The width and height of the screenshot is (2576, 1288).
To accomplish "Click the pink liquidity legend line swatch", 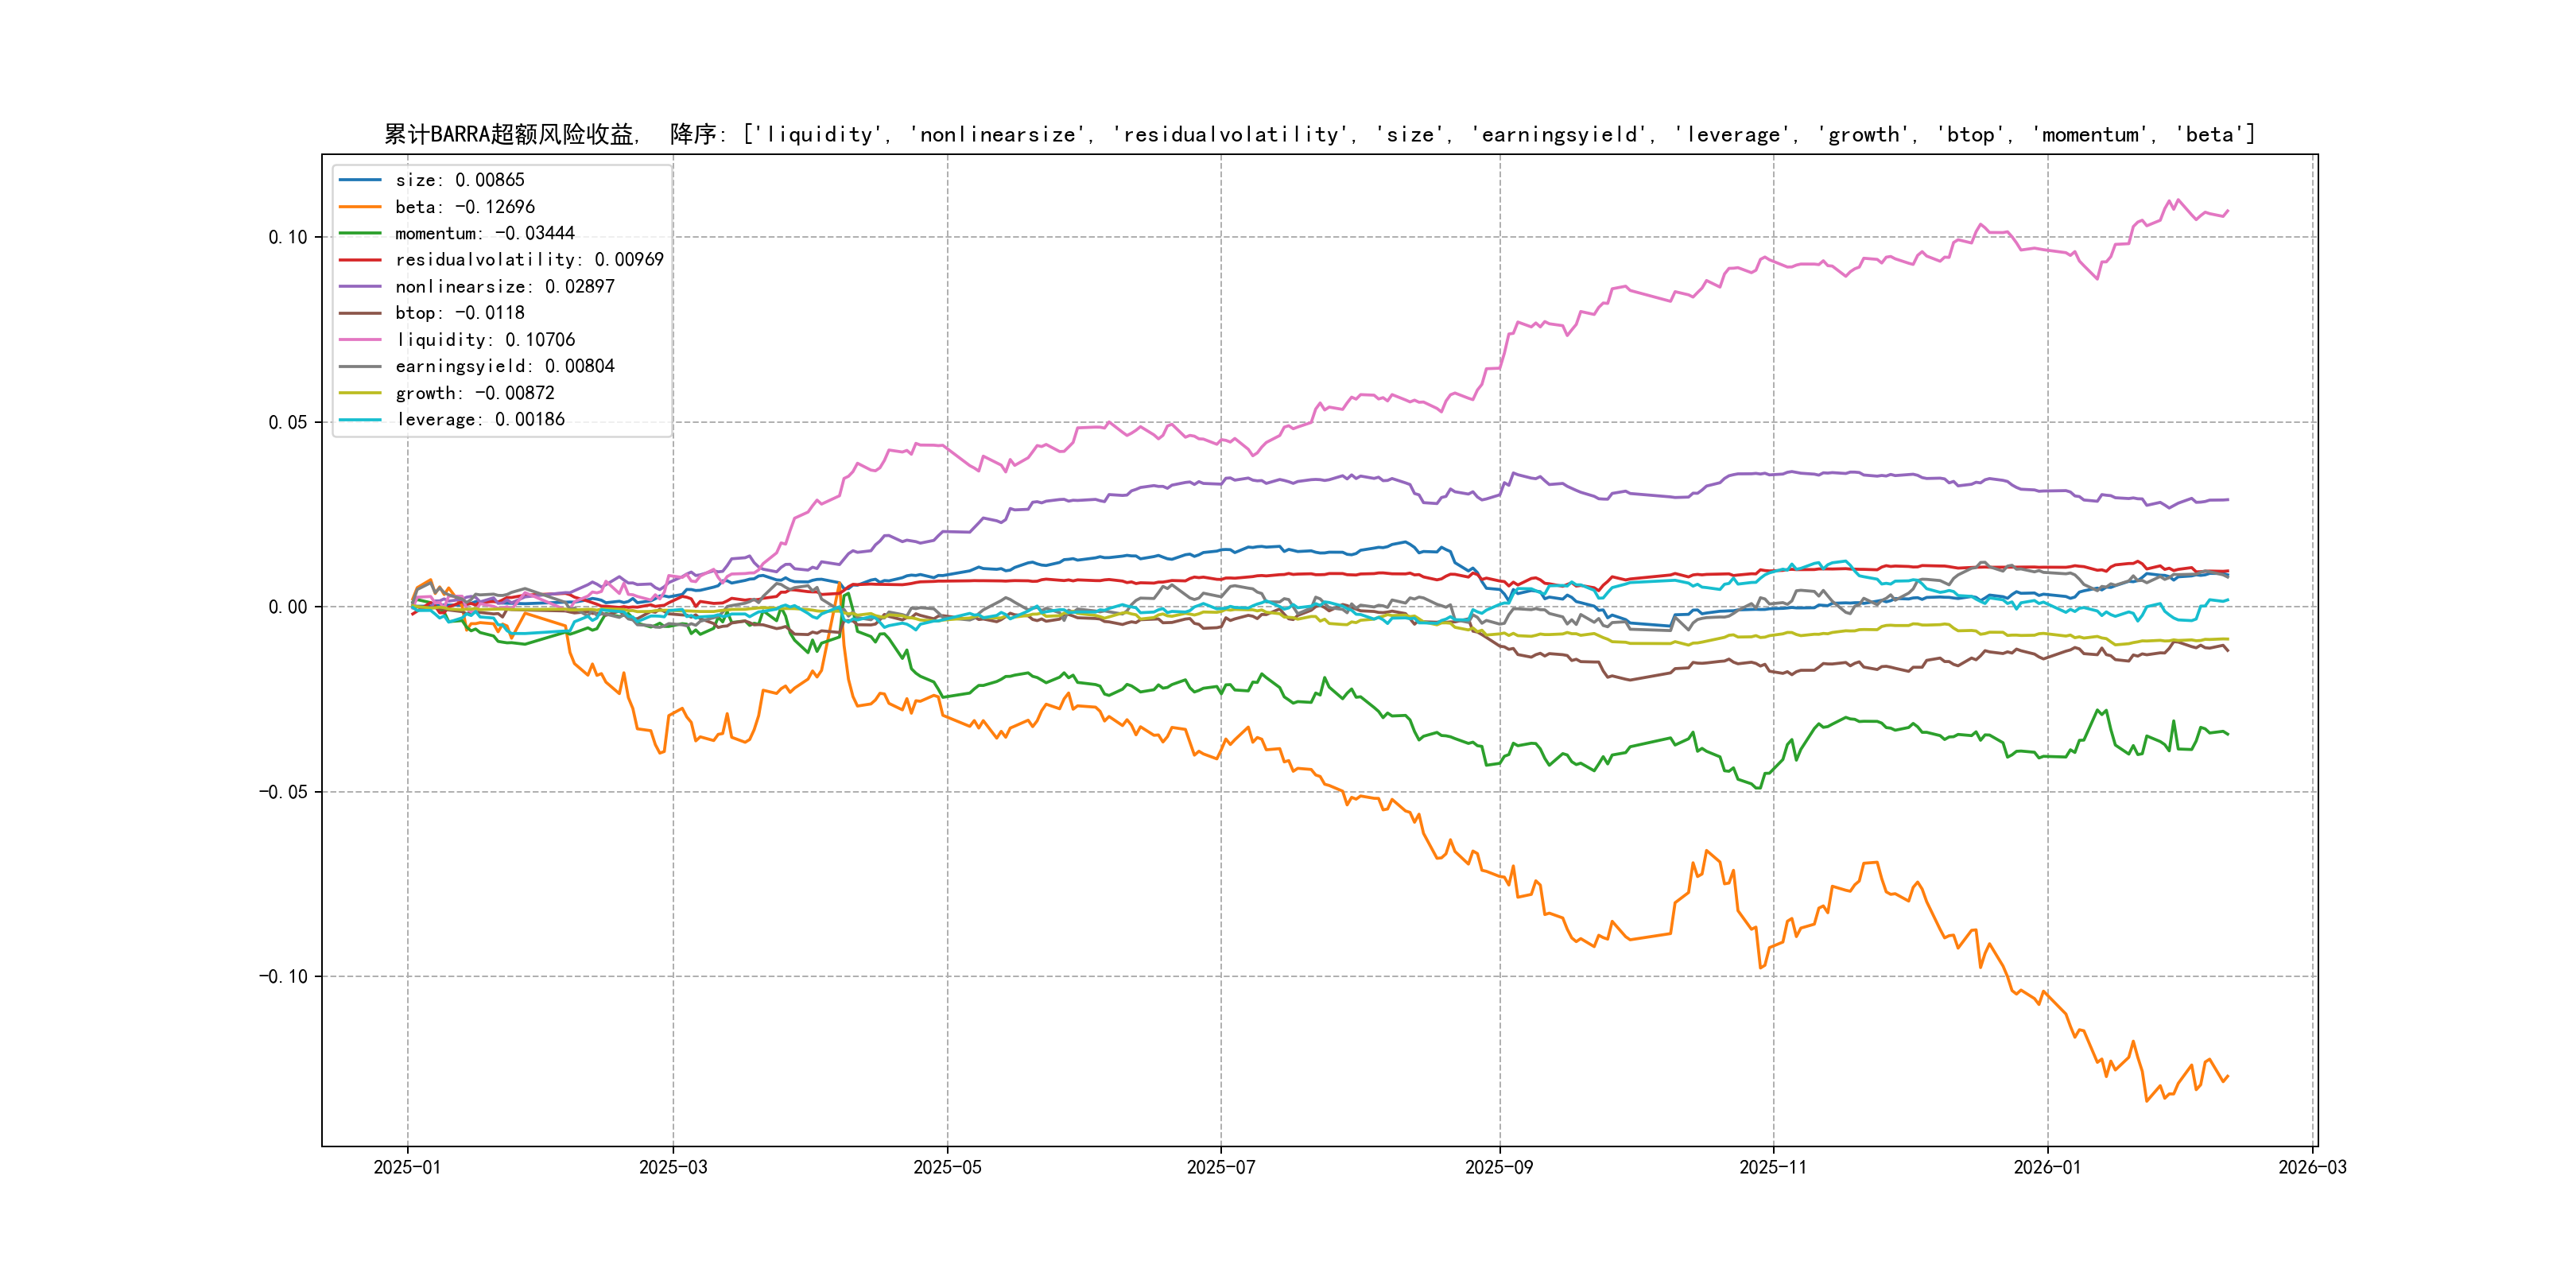I will coord(360,340).
